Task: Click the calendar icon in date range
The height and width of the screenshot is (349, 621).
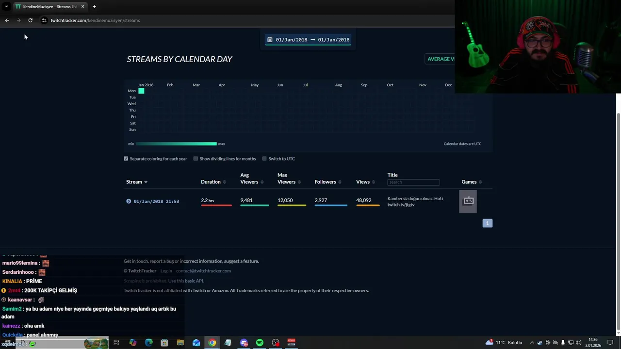Action: pyautogui.click(x=270, y=40)
